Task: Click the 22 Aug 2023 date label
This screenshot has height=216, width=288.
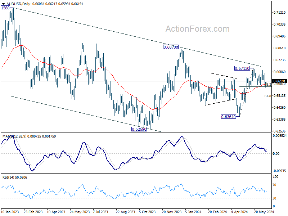Action: coord(125,212)
